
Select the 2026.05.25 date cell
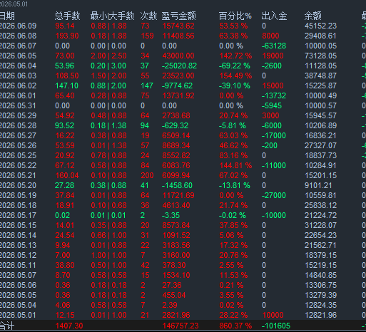point(18,155)
